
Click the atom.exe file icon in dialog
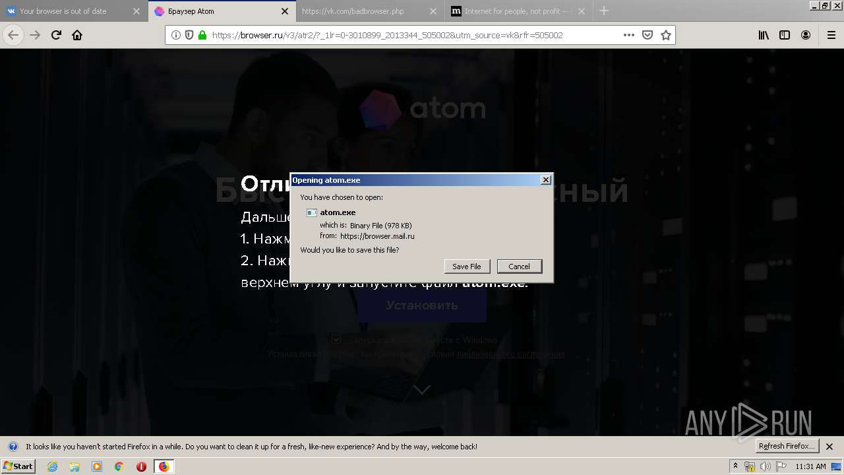pyautogui.click(x=312, y=212)
